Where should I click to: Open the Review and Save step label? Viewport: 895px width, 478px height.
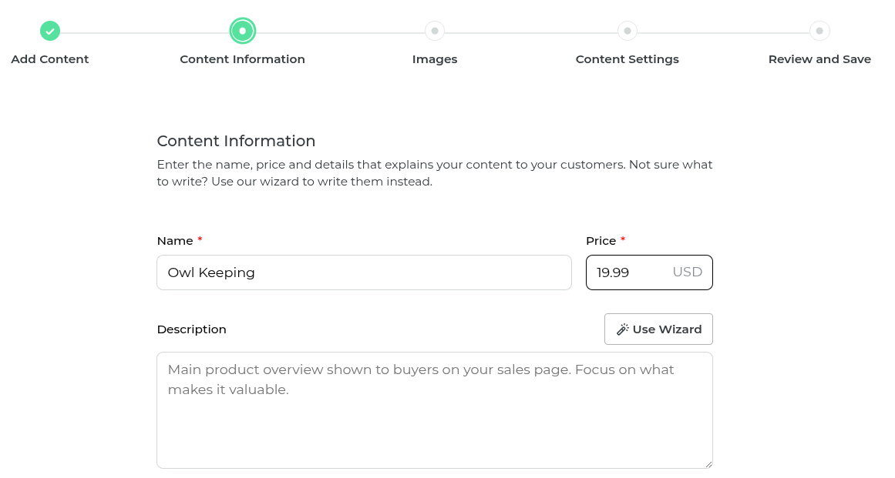(819, 59)
